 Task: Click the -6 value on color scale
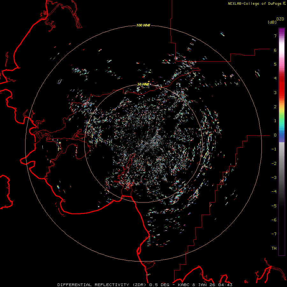click(274, 220)
